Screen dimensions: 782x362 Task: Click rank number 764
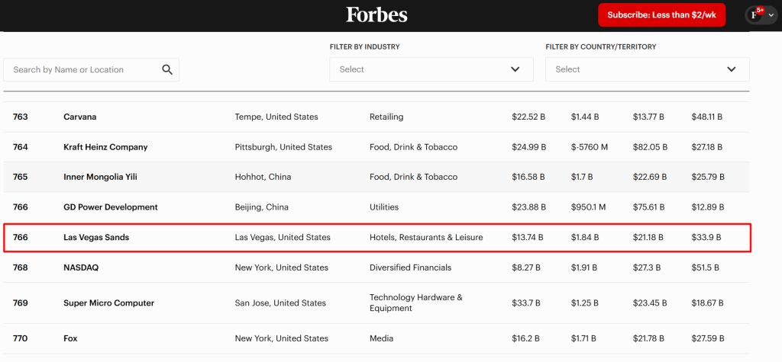pyautogui.click(x=21, y=147)
